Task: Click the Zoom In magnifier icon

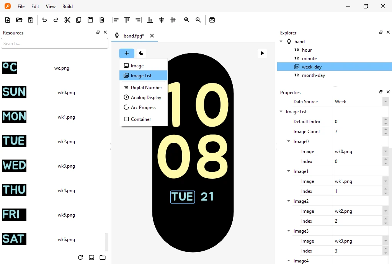Action: coord(186,20)
